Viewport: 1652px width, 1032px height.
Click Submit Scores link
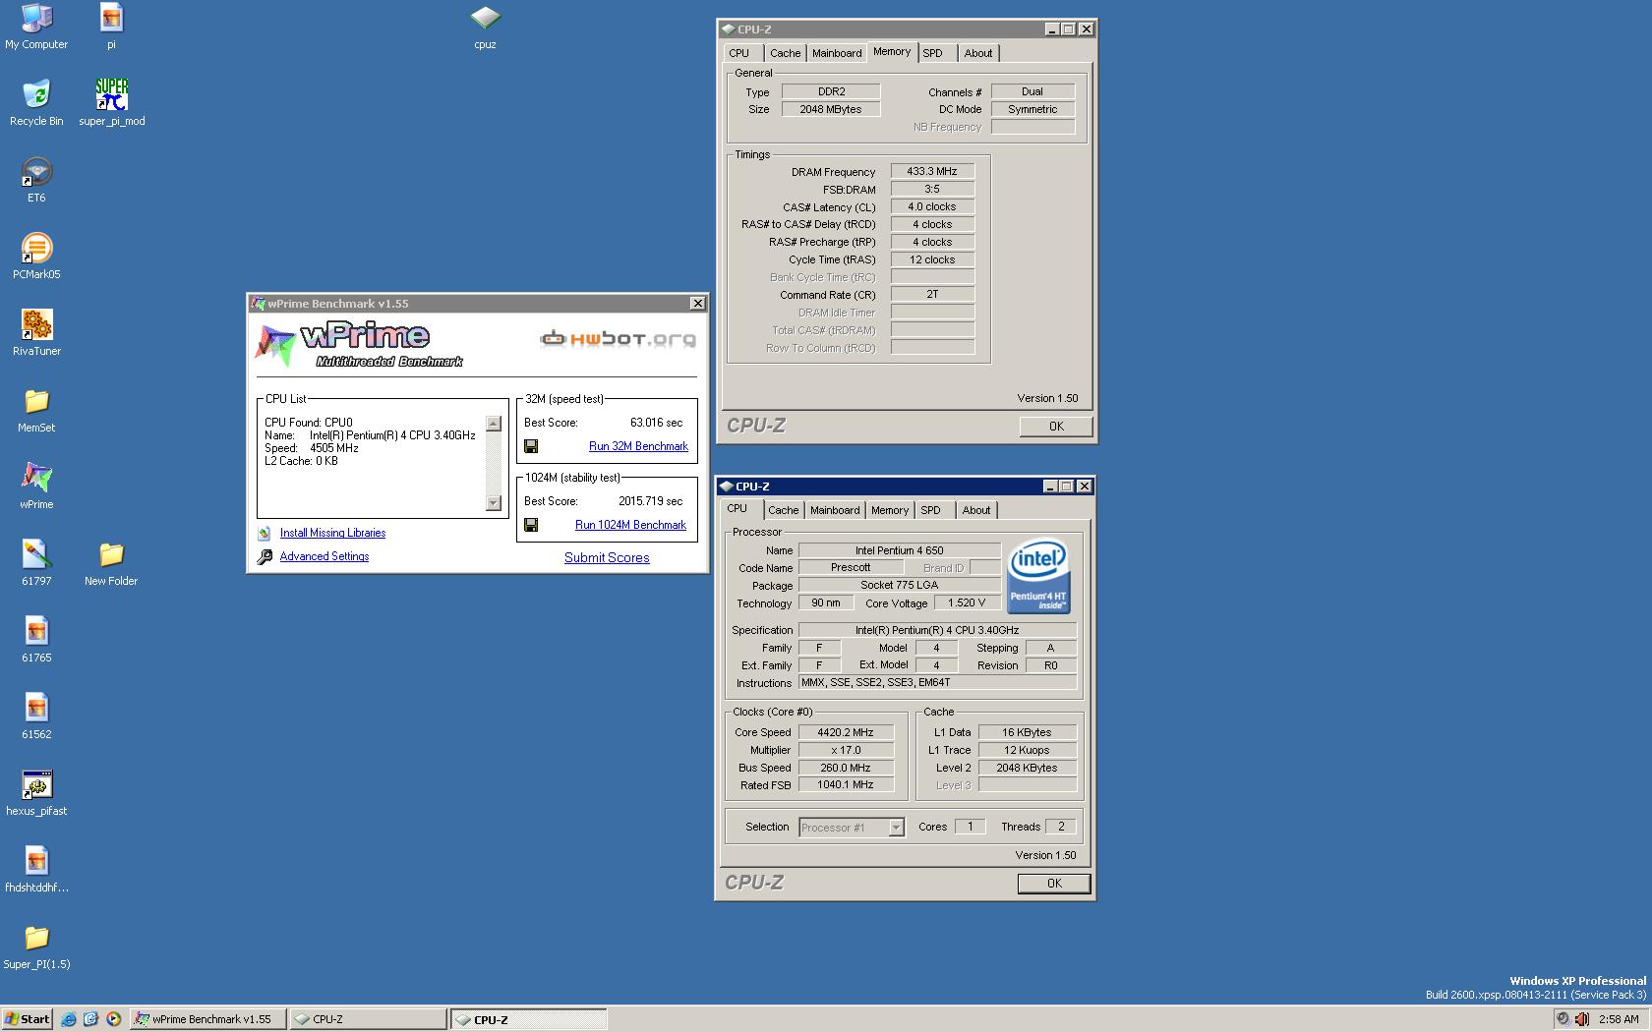click(x=607, y=557)
